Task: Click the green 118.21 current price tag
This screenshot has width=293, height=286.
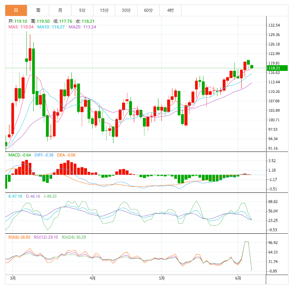Action: [x=277, y=68]
